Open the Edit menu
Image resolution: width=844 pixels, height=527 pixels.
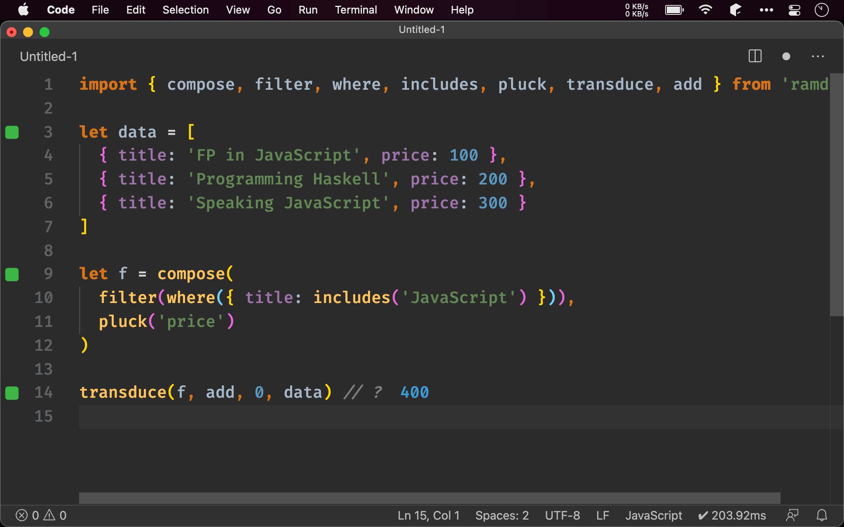point(136,9)
